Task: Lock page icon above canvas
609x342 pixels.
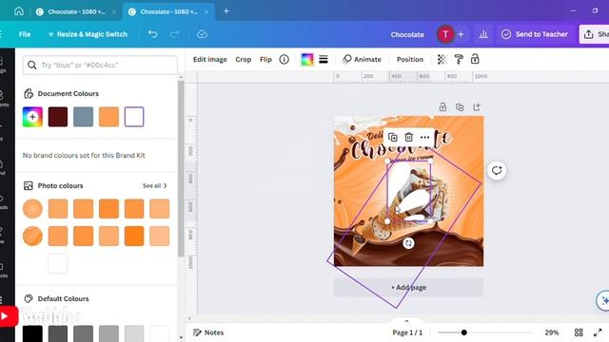Action: point(442,107)
